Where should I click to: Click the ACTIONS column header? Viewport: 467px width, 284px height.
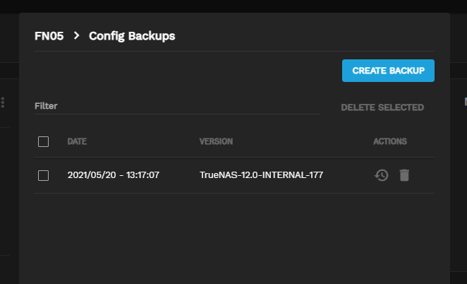pos(389,141)
